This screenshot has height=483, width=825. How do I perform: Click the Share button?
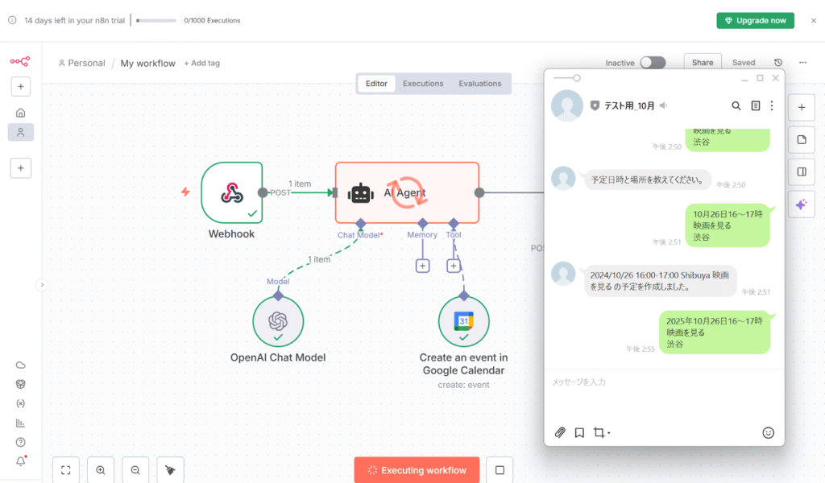(x=702, y=63)
